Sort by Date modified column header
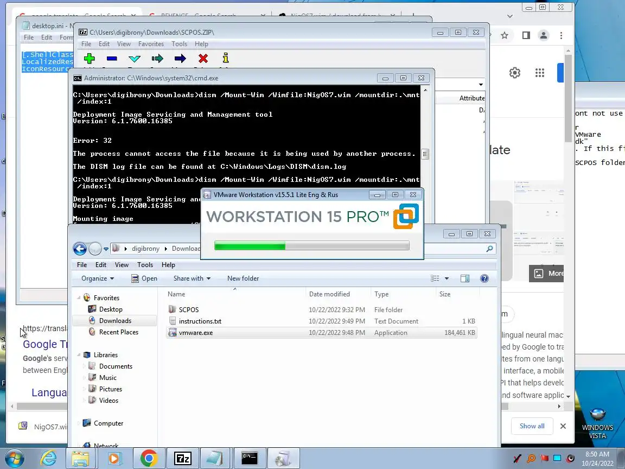625x469 pixels. pos(338,294)
